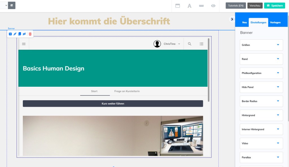Open the typography 'A' icon in the top toolbar

tap(190, 6)
